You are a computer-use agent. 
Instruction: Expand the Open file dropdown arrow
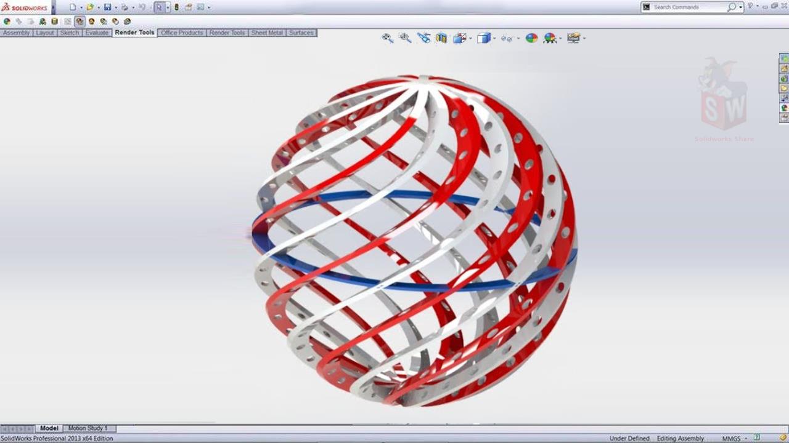pos(98,7)
